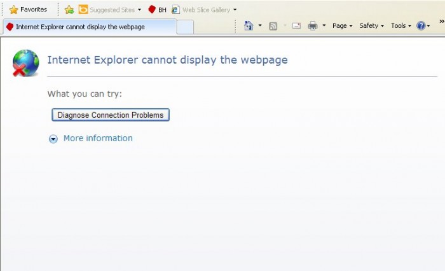Viewport: 445px width, 271px height.
Task: Expand the Suggested Sites dropdown arrow
Action: point(139,10)
